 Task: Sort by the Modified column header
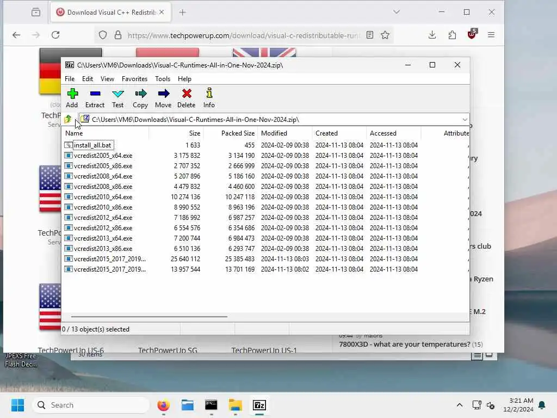tap(285, 133)
